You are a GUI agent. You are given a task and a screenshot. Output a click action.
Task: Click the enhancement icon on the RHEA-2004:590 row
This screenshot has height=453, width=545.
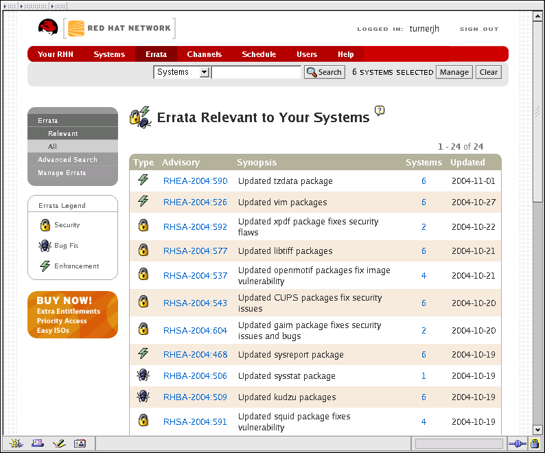coord(143,180)
